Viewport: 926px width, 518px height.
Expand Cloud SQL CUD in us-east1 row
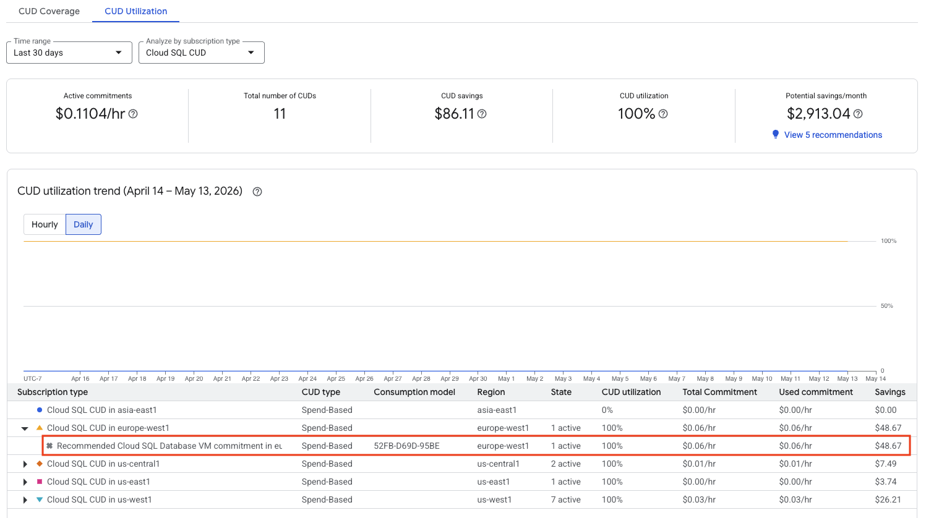tap(25, 482)
